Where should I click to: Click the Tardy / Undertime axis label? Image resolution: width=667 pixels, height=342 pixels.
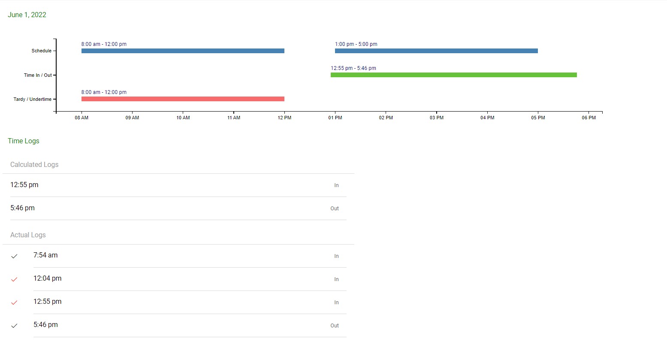[x=33, y=99]
